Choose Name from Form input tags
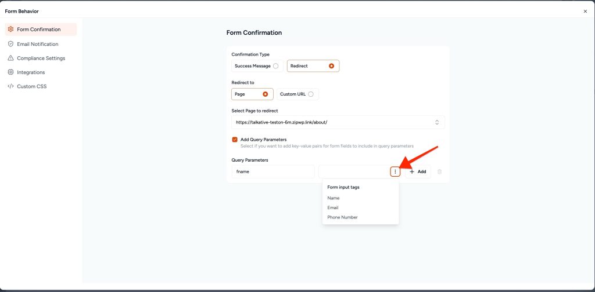The width and height of the screenshot is (595, 292). click(334, 198)
